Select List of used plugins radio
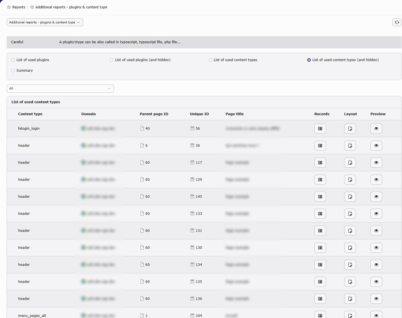The image size is (402, 318). [x=13, y=60]
